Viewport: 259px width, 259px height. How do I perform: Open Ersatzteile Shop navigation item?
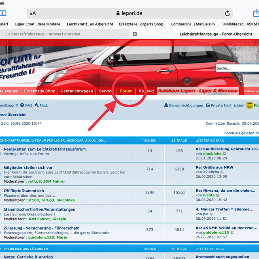pyautogui.click(x=39, y=91)
